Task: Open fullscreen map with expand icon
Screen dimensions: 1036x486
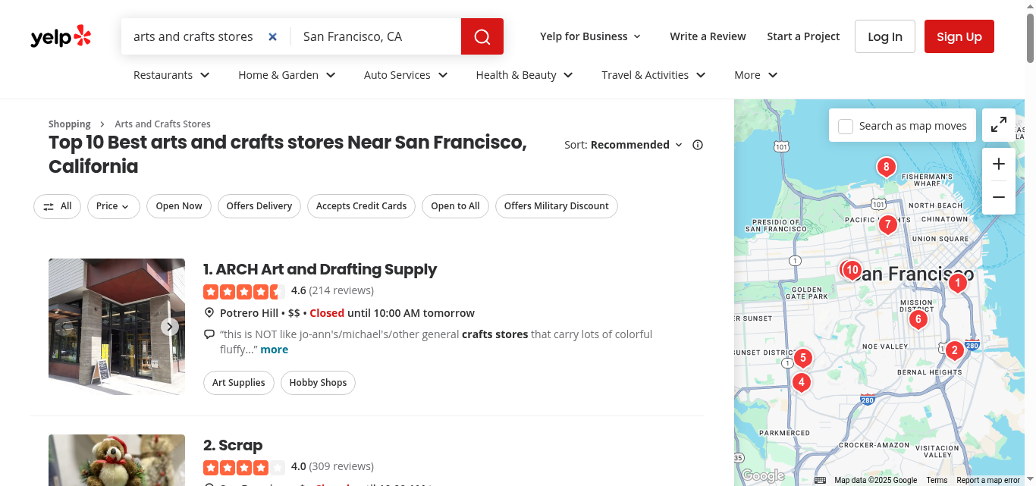Action: coord(999,125)
